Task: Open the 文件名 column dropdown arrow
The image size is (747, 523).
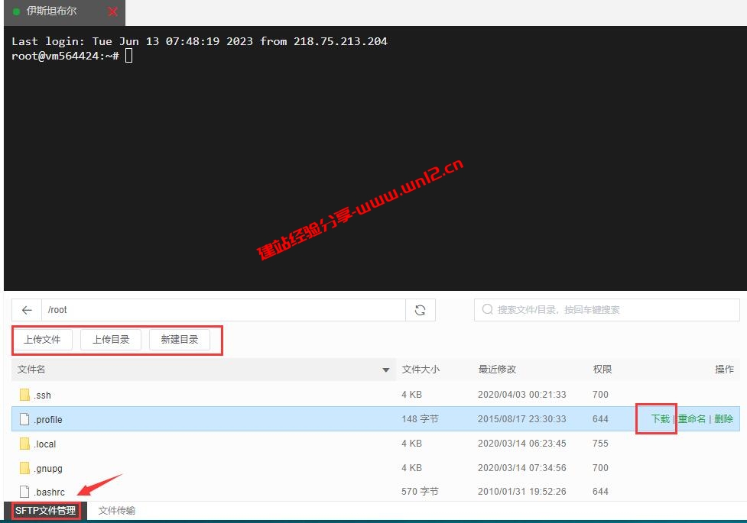Action: [386, 369]
